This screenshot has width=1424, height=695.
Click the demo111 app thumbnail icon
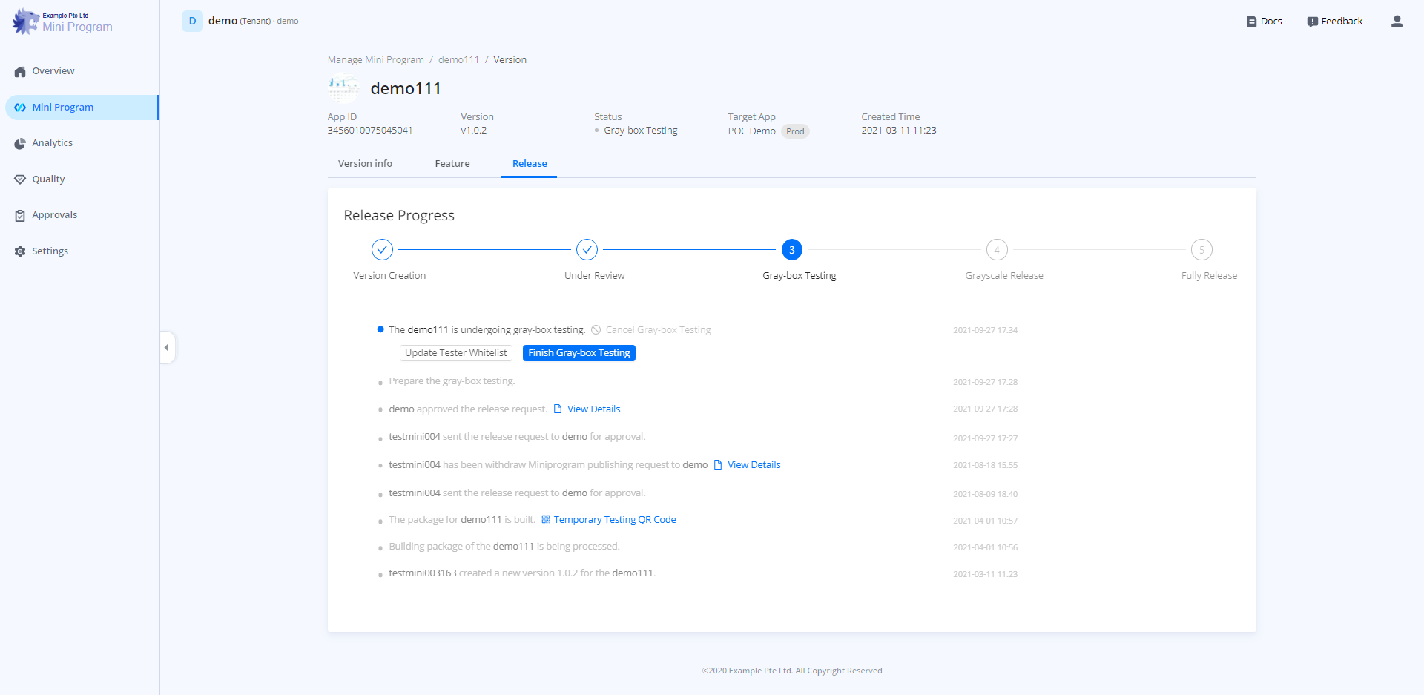pos(343,89)
